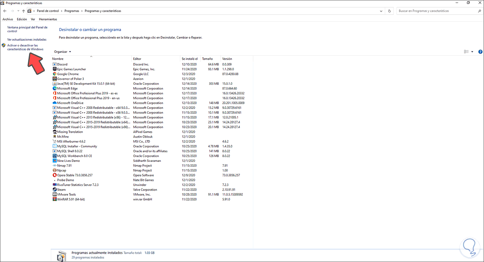Open the Organizar dropdown
This screenshot has width=484, height=262.
click(x=63, y=52)
